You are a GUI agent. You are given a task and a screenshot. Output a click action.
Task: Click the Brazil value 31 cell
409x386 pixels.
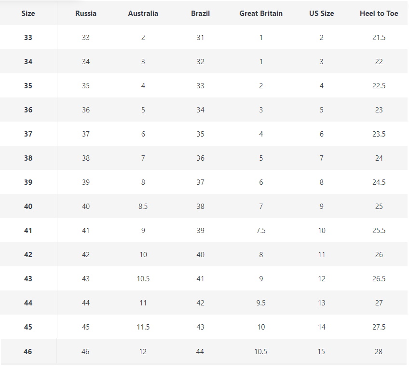(x=200, y=38)
